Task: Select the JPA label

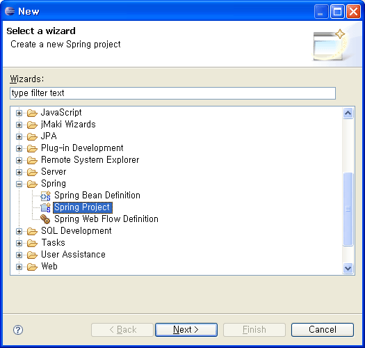Action: [x=49, y=136]
